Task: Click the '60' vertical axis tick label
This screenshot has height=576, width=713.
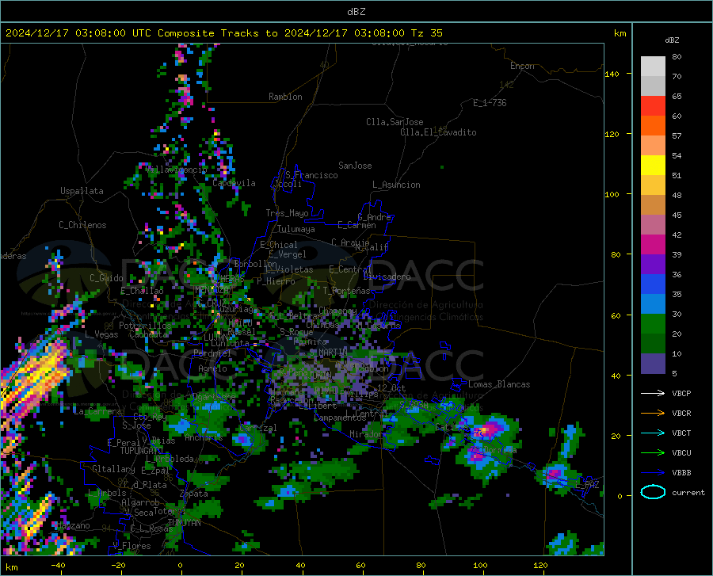Action: click(x=616, y=315)
